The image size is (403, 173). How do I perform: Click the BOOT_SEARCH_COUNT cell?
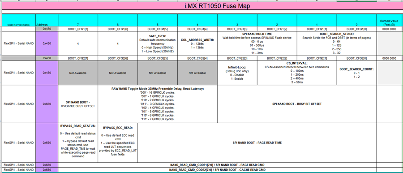[x=357, y=73]
